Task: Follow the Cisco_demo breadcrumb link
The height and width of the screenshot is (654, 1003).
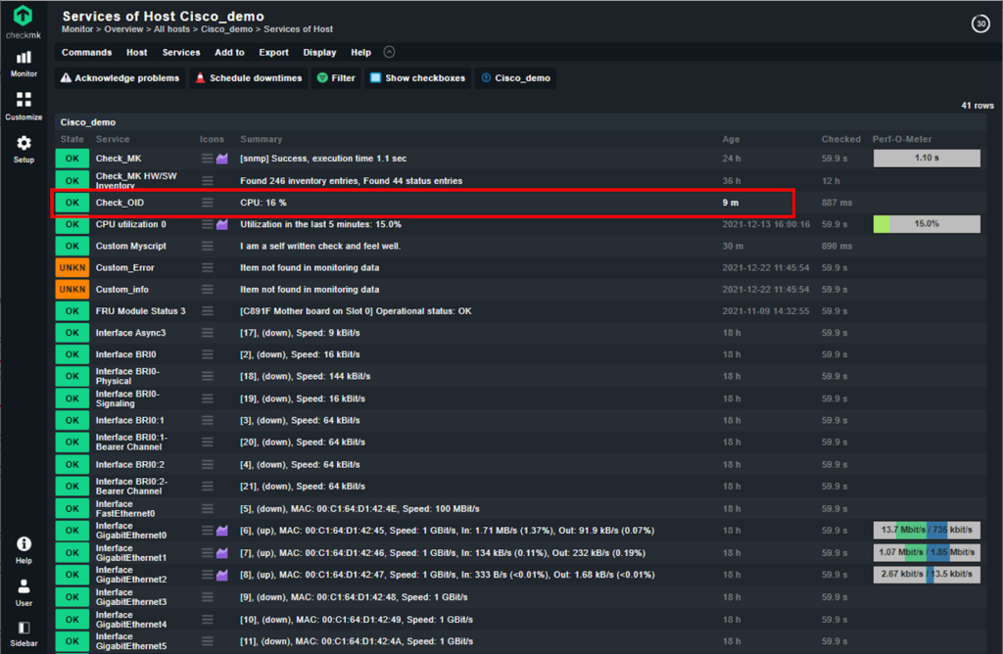Action: pos(226,29)
